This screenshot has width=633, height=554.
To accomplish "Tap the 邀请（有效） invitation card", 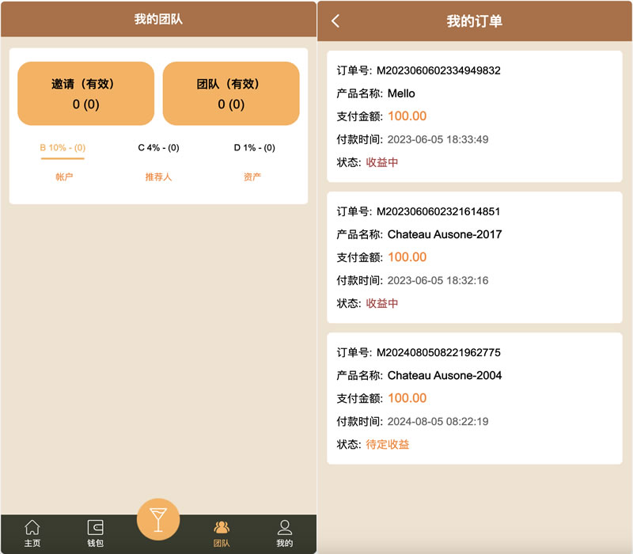I will (x=85, y=93).
